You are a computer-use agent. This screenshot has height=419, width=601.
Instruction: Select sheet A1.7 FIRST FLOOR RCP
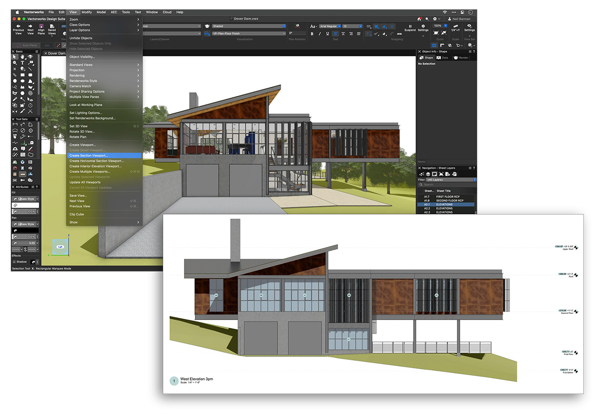(447, 197)
